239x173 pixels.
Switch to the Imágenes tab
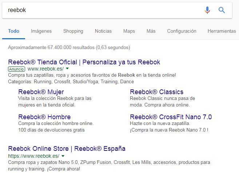click(x=41, y=31)
